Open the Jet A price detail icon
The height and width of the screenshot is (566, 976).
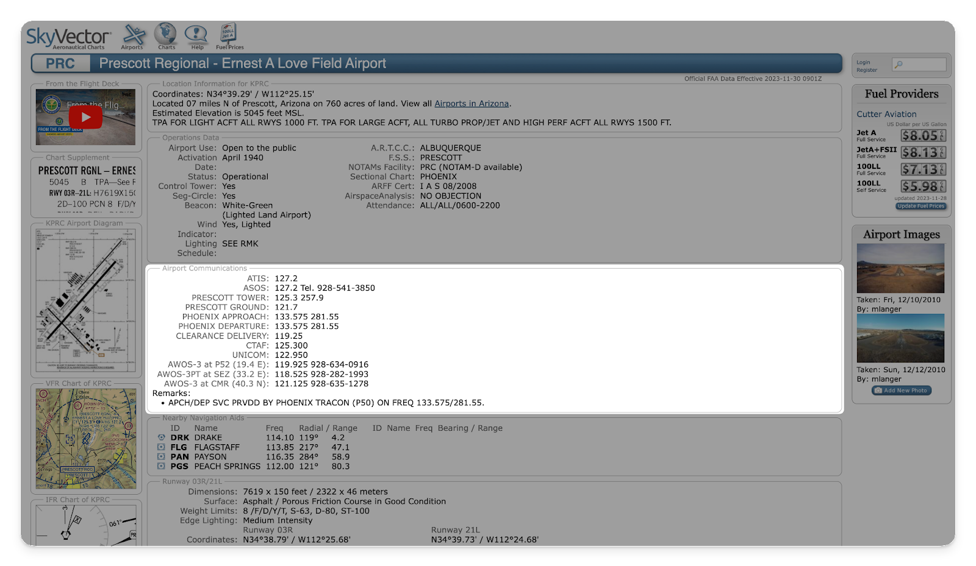click(x=942, y=135)
